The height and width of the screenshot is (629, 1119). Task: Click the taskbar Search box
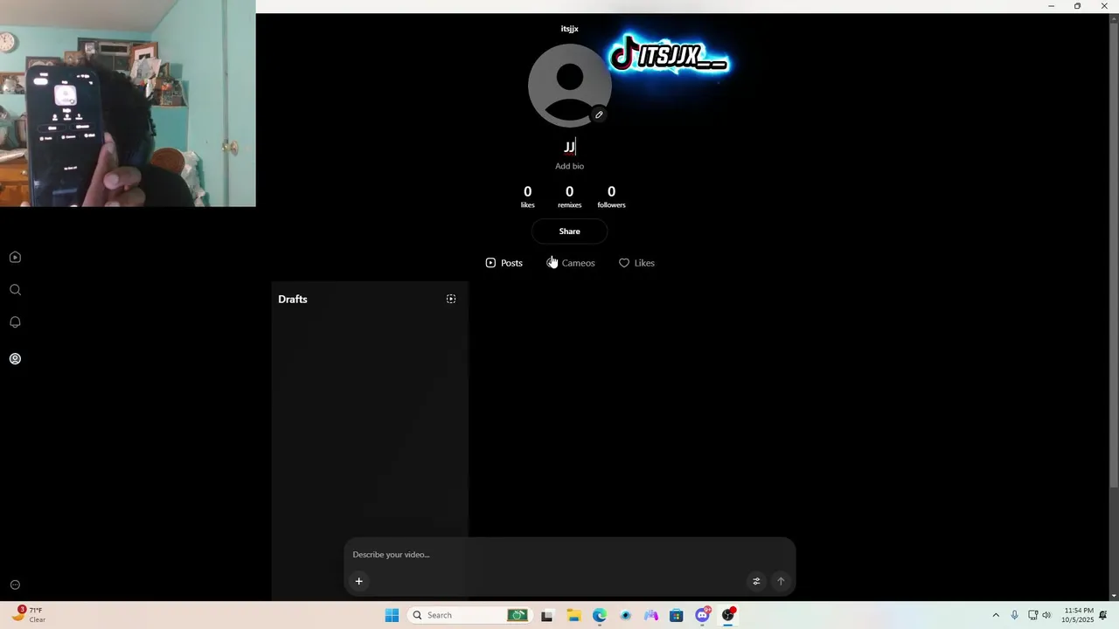(469, 615)
